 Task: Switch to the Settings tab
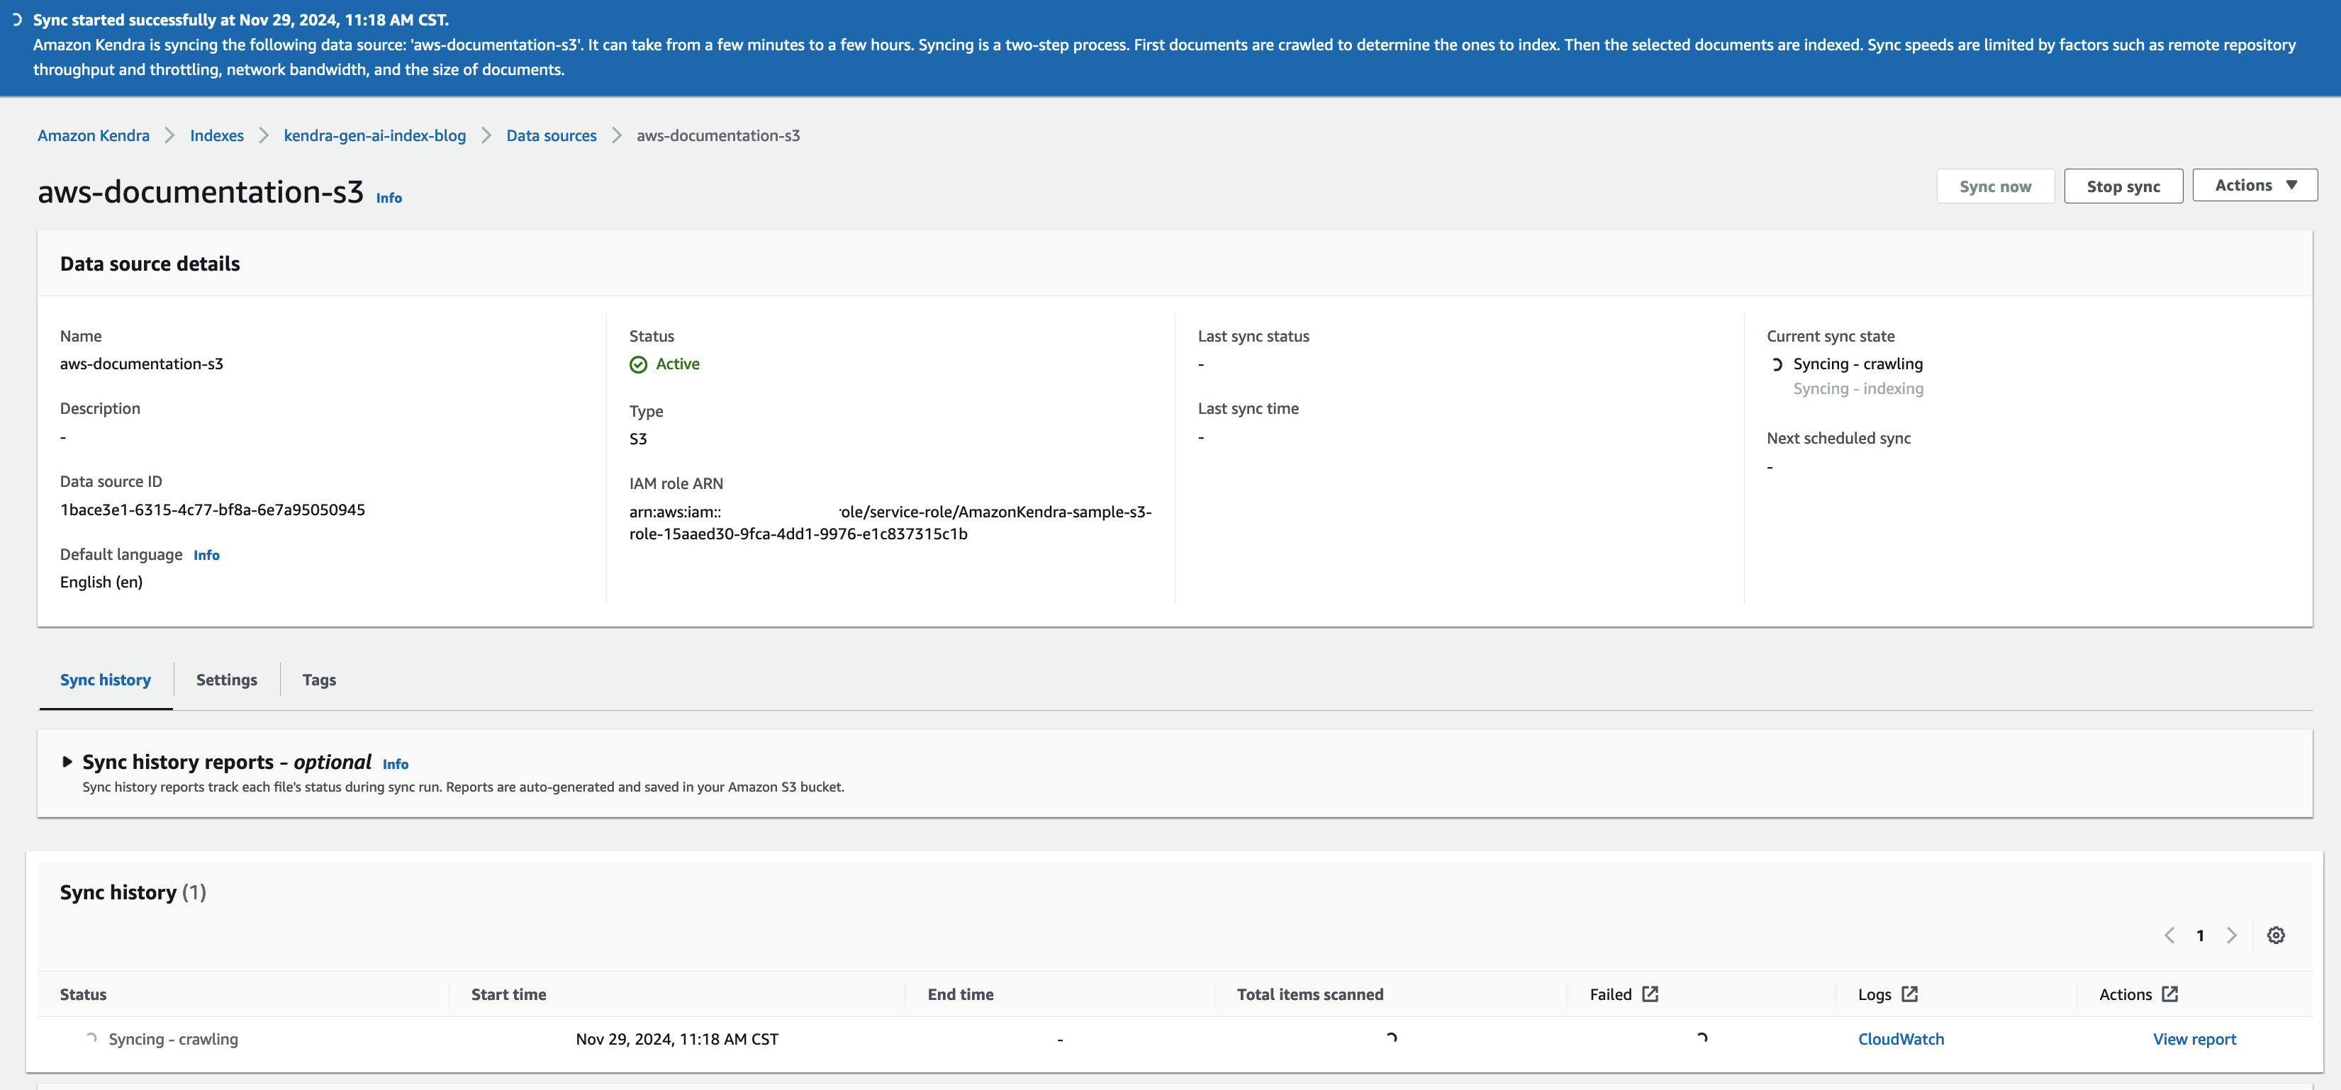(226, 680)
